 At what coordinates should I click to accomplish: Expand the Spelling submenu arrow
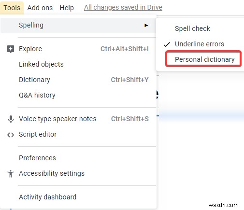pos(146,25)
